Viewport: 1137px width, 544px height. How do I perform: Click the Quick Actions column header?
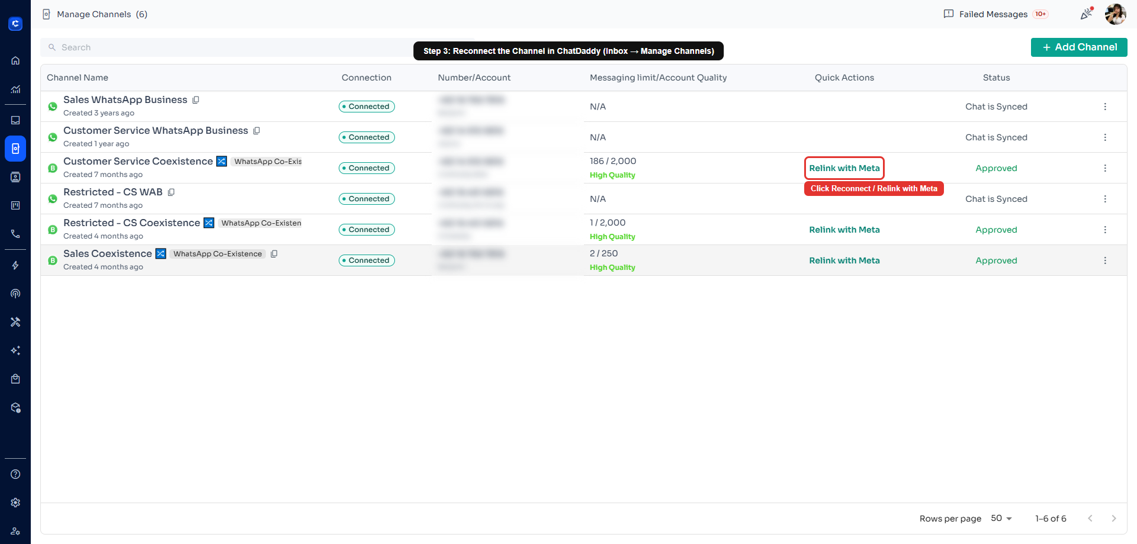pos(844,78)
